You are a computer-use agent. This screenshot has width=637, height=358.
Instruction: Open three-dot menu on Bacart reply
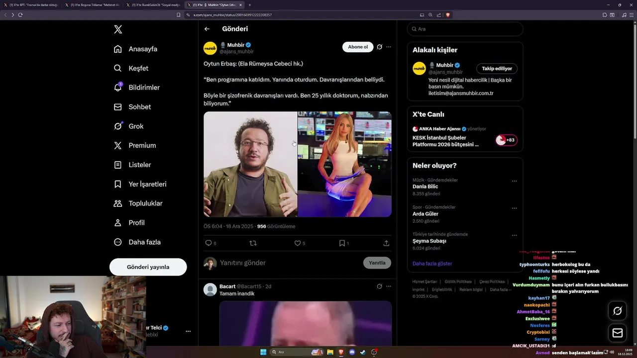[389, 286]
